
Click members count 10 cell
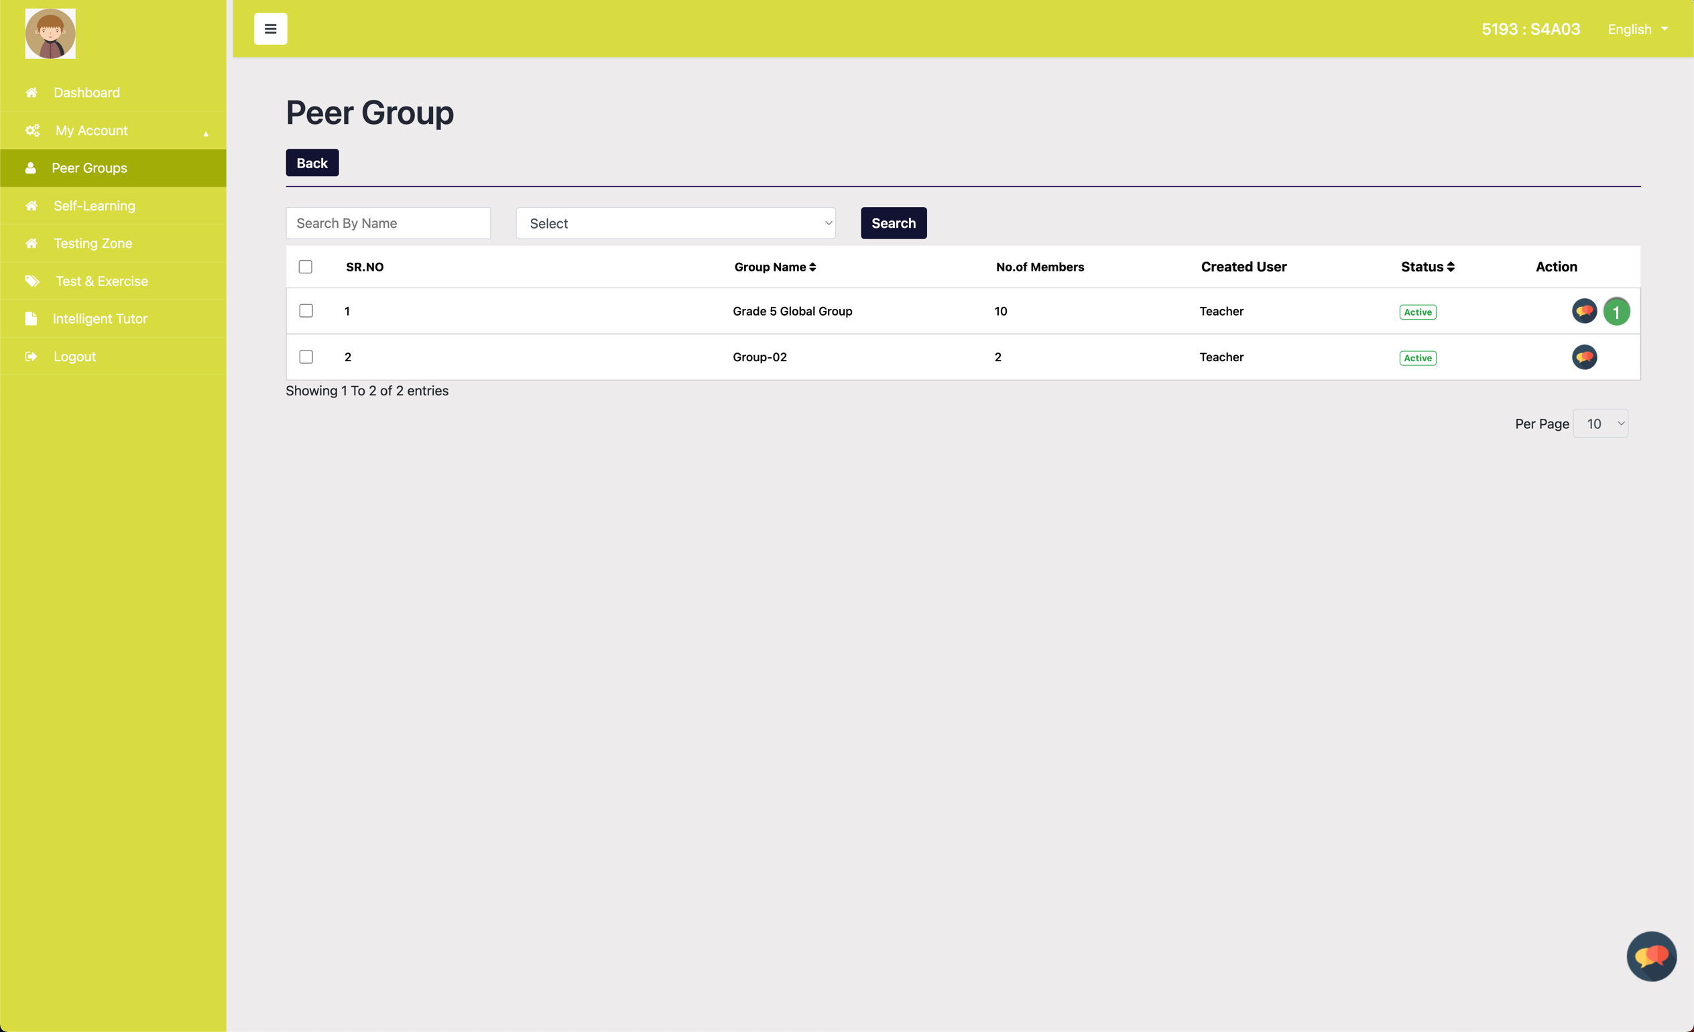[x=1000, y=311]
